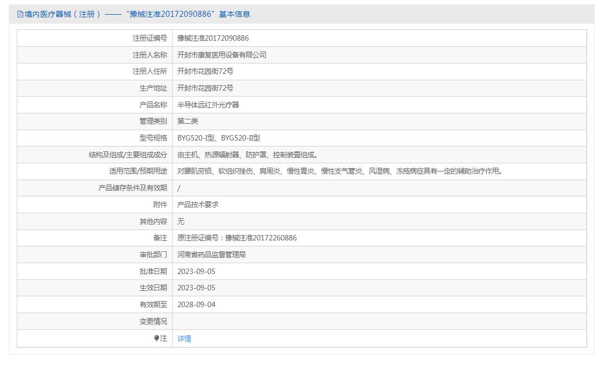Image resolution: width=604 pixels, height=369 pixels.
Task: Click the label 注册人住所
Action: coord(150,71)
